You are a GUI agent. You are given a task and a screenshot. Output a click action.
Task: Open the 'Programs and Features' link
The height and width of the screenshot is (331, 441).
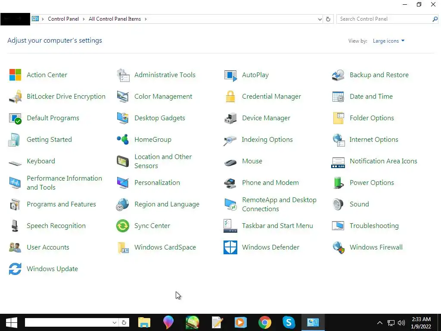coord(61,204)
